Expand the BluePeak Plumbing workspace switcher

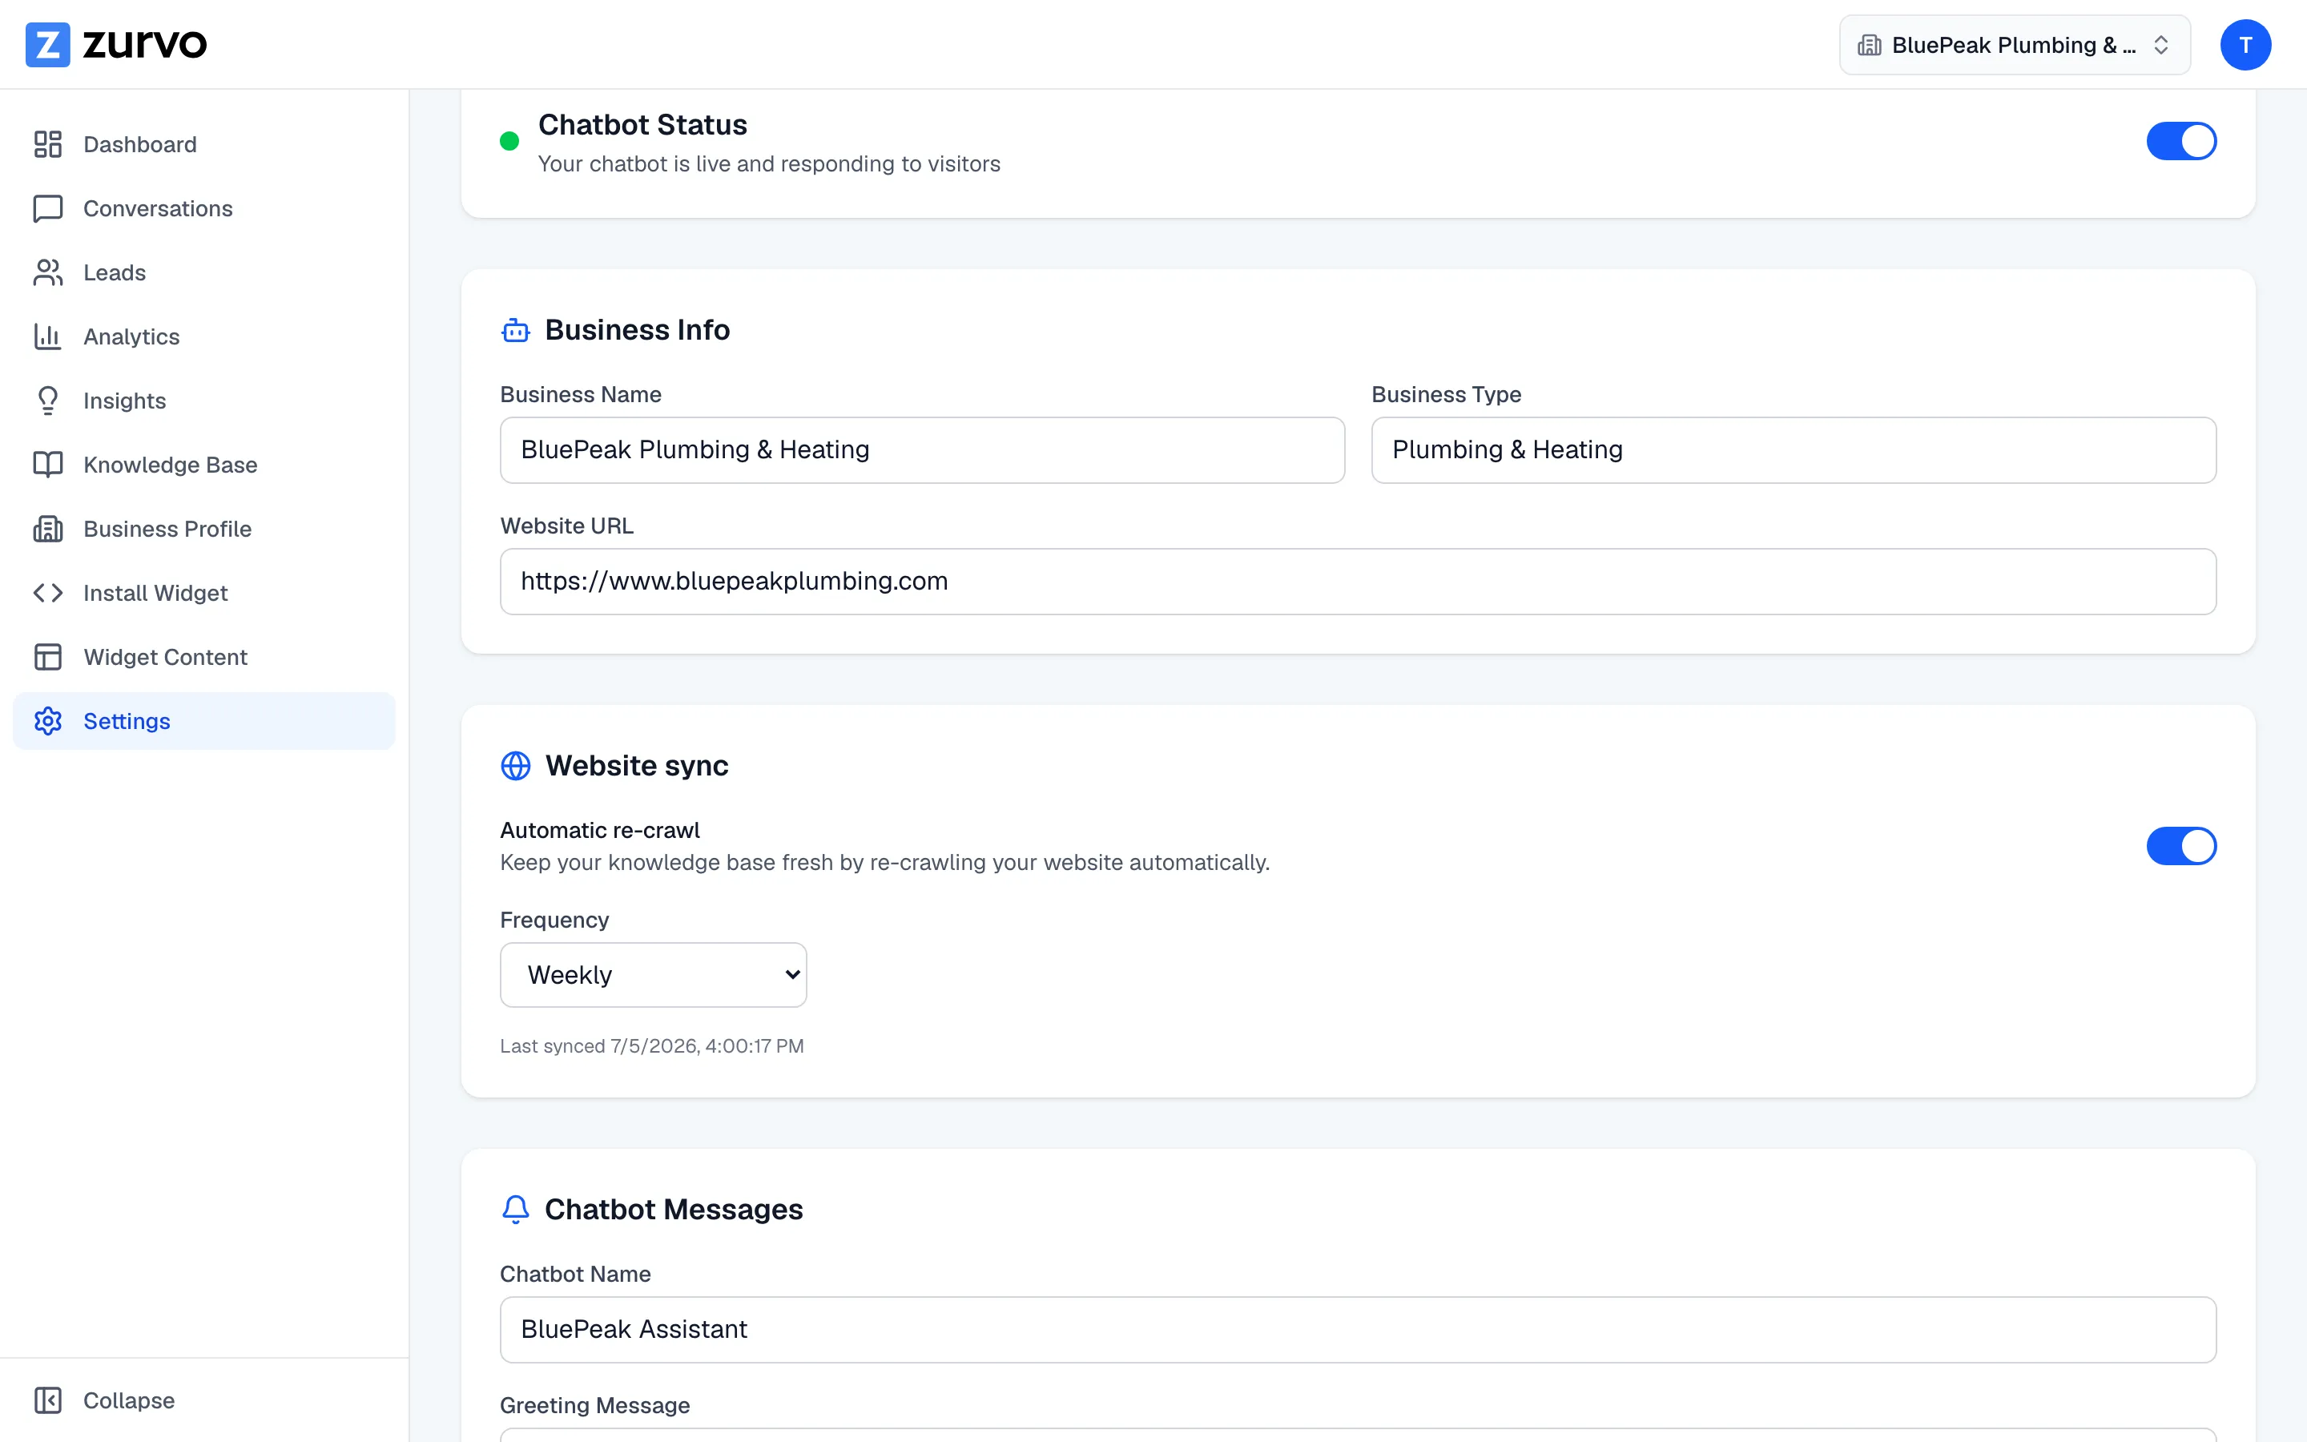click(x=2015, y=45)
